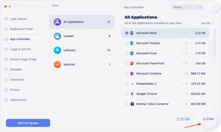The height and width of the screenshot is (132, 221).
Task: Open the Junk Cleaner module
Action: coord(25,19)
